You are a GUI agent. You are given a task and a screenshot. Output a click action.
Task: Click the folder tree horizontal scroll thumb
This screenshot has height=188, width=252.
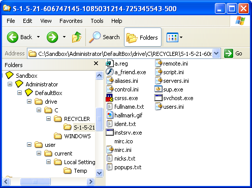pos(35,181)
